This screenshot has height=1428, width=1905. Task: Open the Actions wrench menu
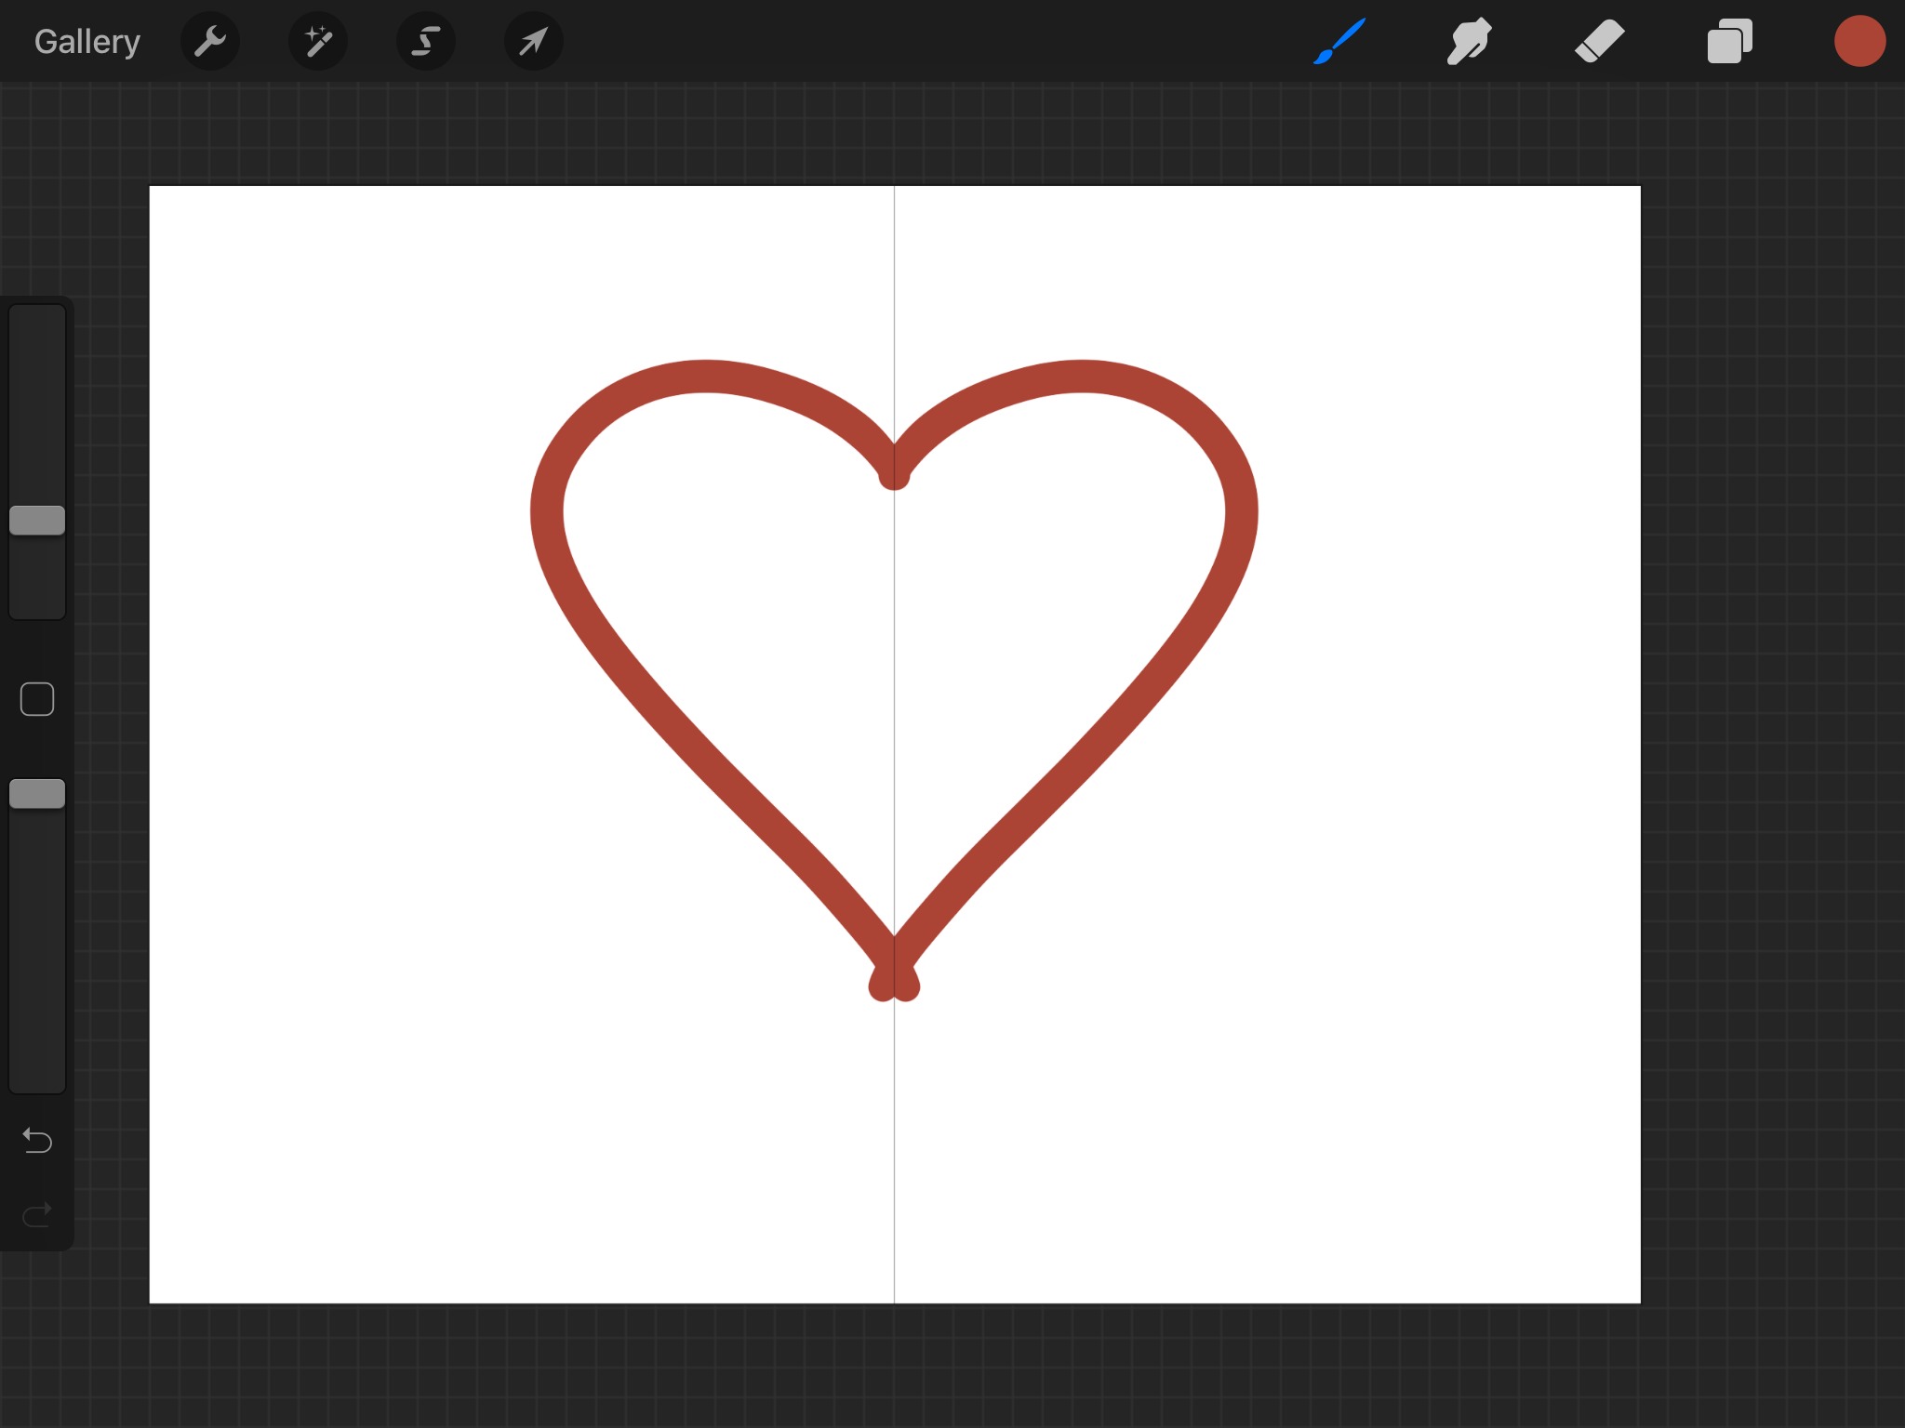point(210,42)
